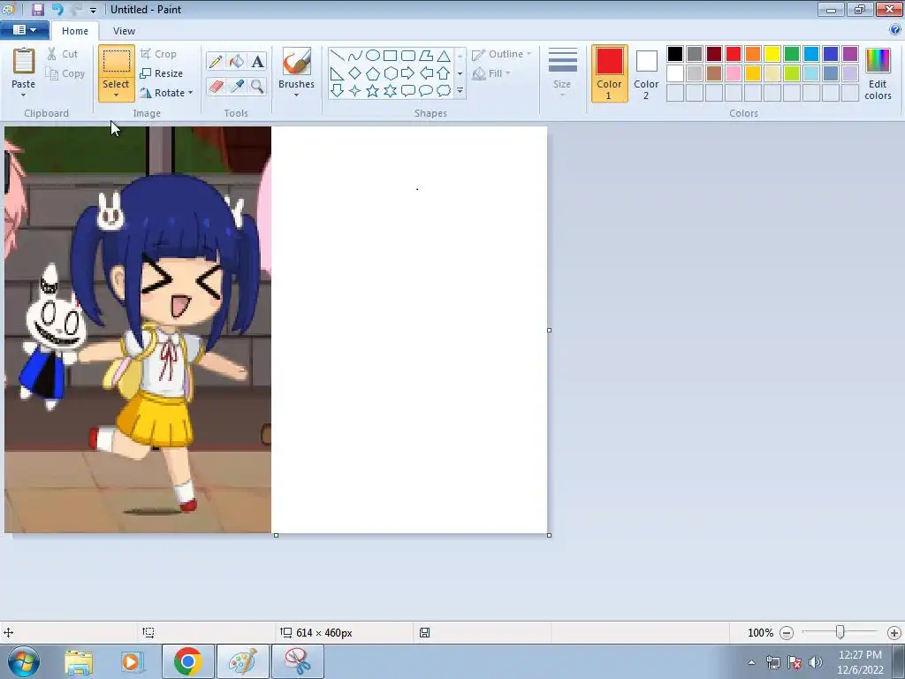This screenshot has height=679, width=905.
Task: Click the zoom slider handle
Action: 840,632
